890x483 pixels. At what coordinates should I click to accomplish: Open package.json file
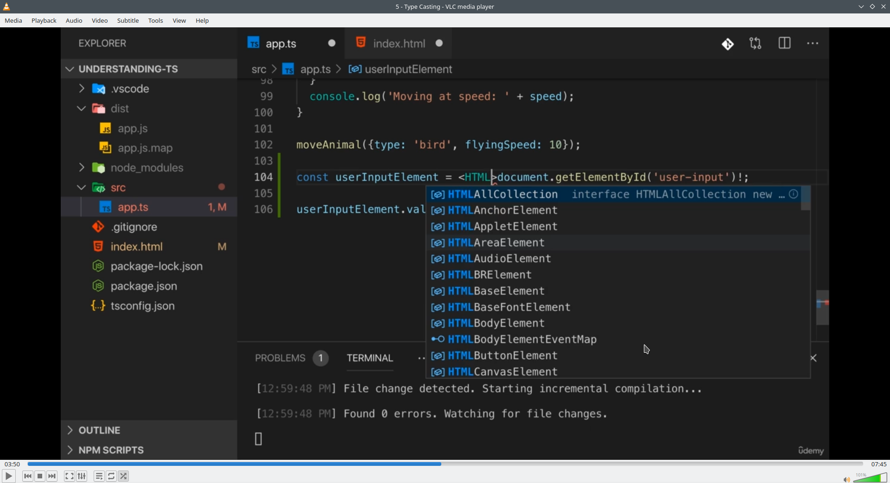(x=149, y=286)
